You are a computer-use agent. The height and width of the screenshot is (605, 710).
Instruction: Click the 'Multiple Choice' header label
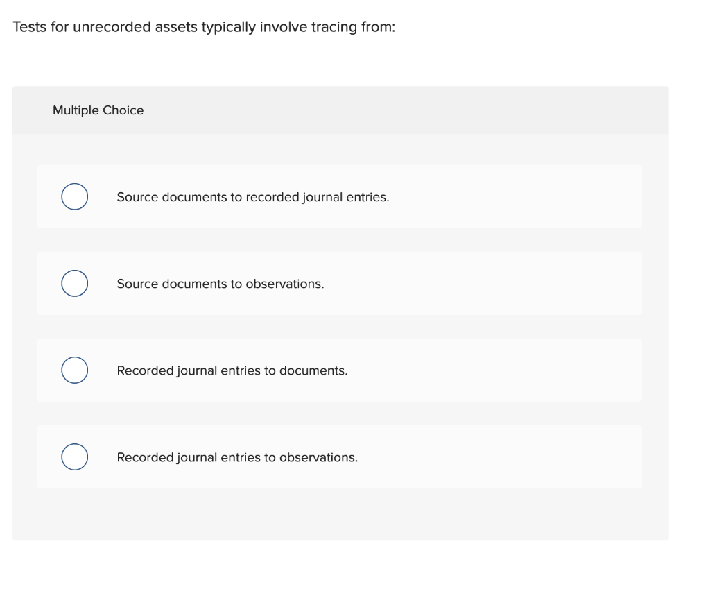click(98, 110)
